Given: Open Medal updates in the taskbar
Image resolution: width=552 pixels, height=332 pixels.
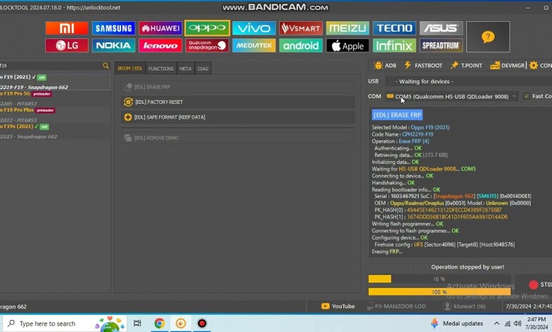Looking at the screenshot, I should (457, 324).
